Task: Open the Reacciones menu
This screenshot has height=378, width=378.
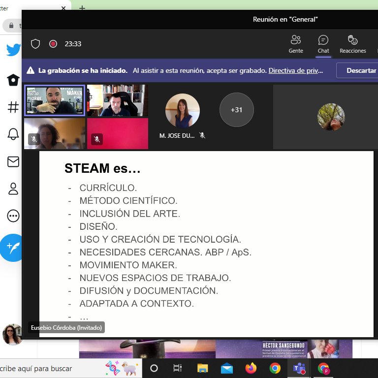Action: point(352,44)
